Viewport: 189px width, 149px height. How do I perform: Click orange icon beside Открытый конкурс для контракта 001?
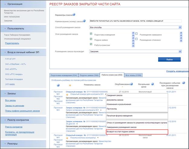pos(67,95)
